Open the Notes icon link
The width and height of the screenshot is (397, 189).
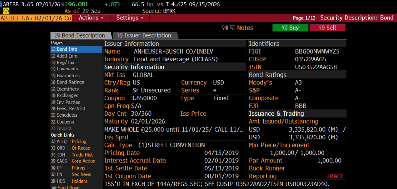(238, 28)
